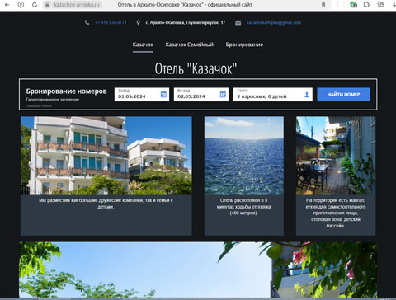Viewport: 396px width, 300px height.
Task: Click caption about больших дружеских компаний
Action: tap(106, 204)
